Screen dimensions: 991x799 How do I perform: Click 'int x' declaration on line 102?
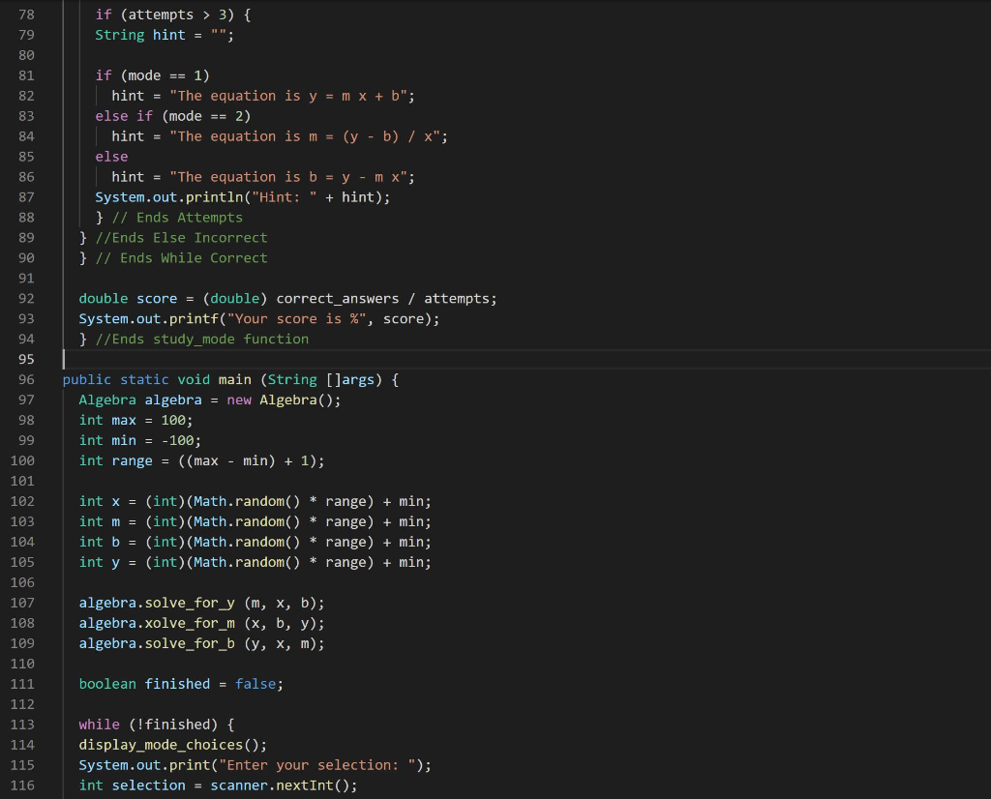(100, 501)
